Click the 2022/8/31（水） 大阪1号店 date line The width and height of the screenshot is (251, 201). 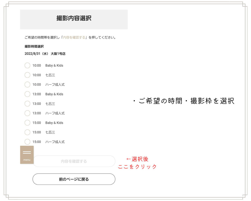pos(45,54)
